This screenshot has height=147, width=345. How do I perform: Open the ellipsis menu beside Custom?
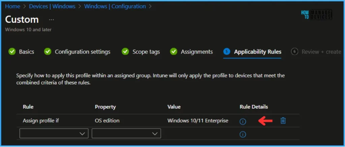click(x=52, y=20)
